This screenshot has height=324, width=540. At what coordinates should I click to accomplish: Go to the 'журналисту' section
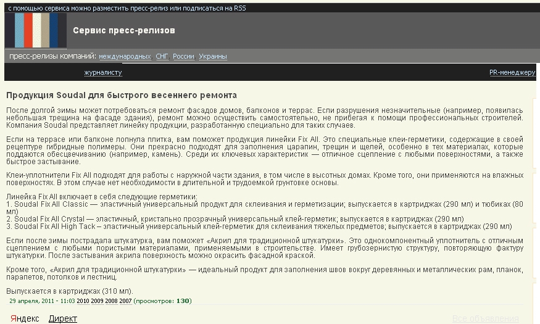pyautogui.click(x=103, y=73)
